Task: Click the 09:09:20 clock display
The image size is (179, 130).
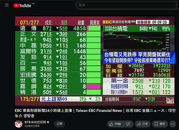Action: (x=159, y=22)
